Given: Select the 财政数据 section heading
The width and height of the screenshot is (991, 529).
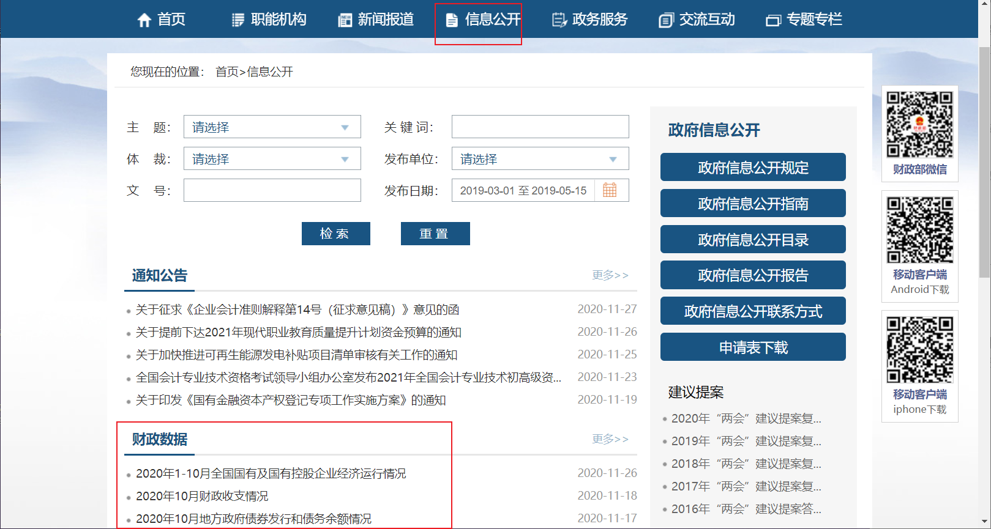Looking at the screenshot, I should 160,439.
